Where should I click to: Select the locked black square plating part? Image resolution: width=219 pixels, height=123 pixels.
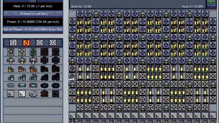[x=55, y=94]
